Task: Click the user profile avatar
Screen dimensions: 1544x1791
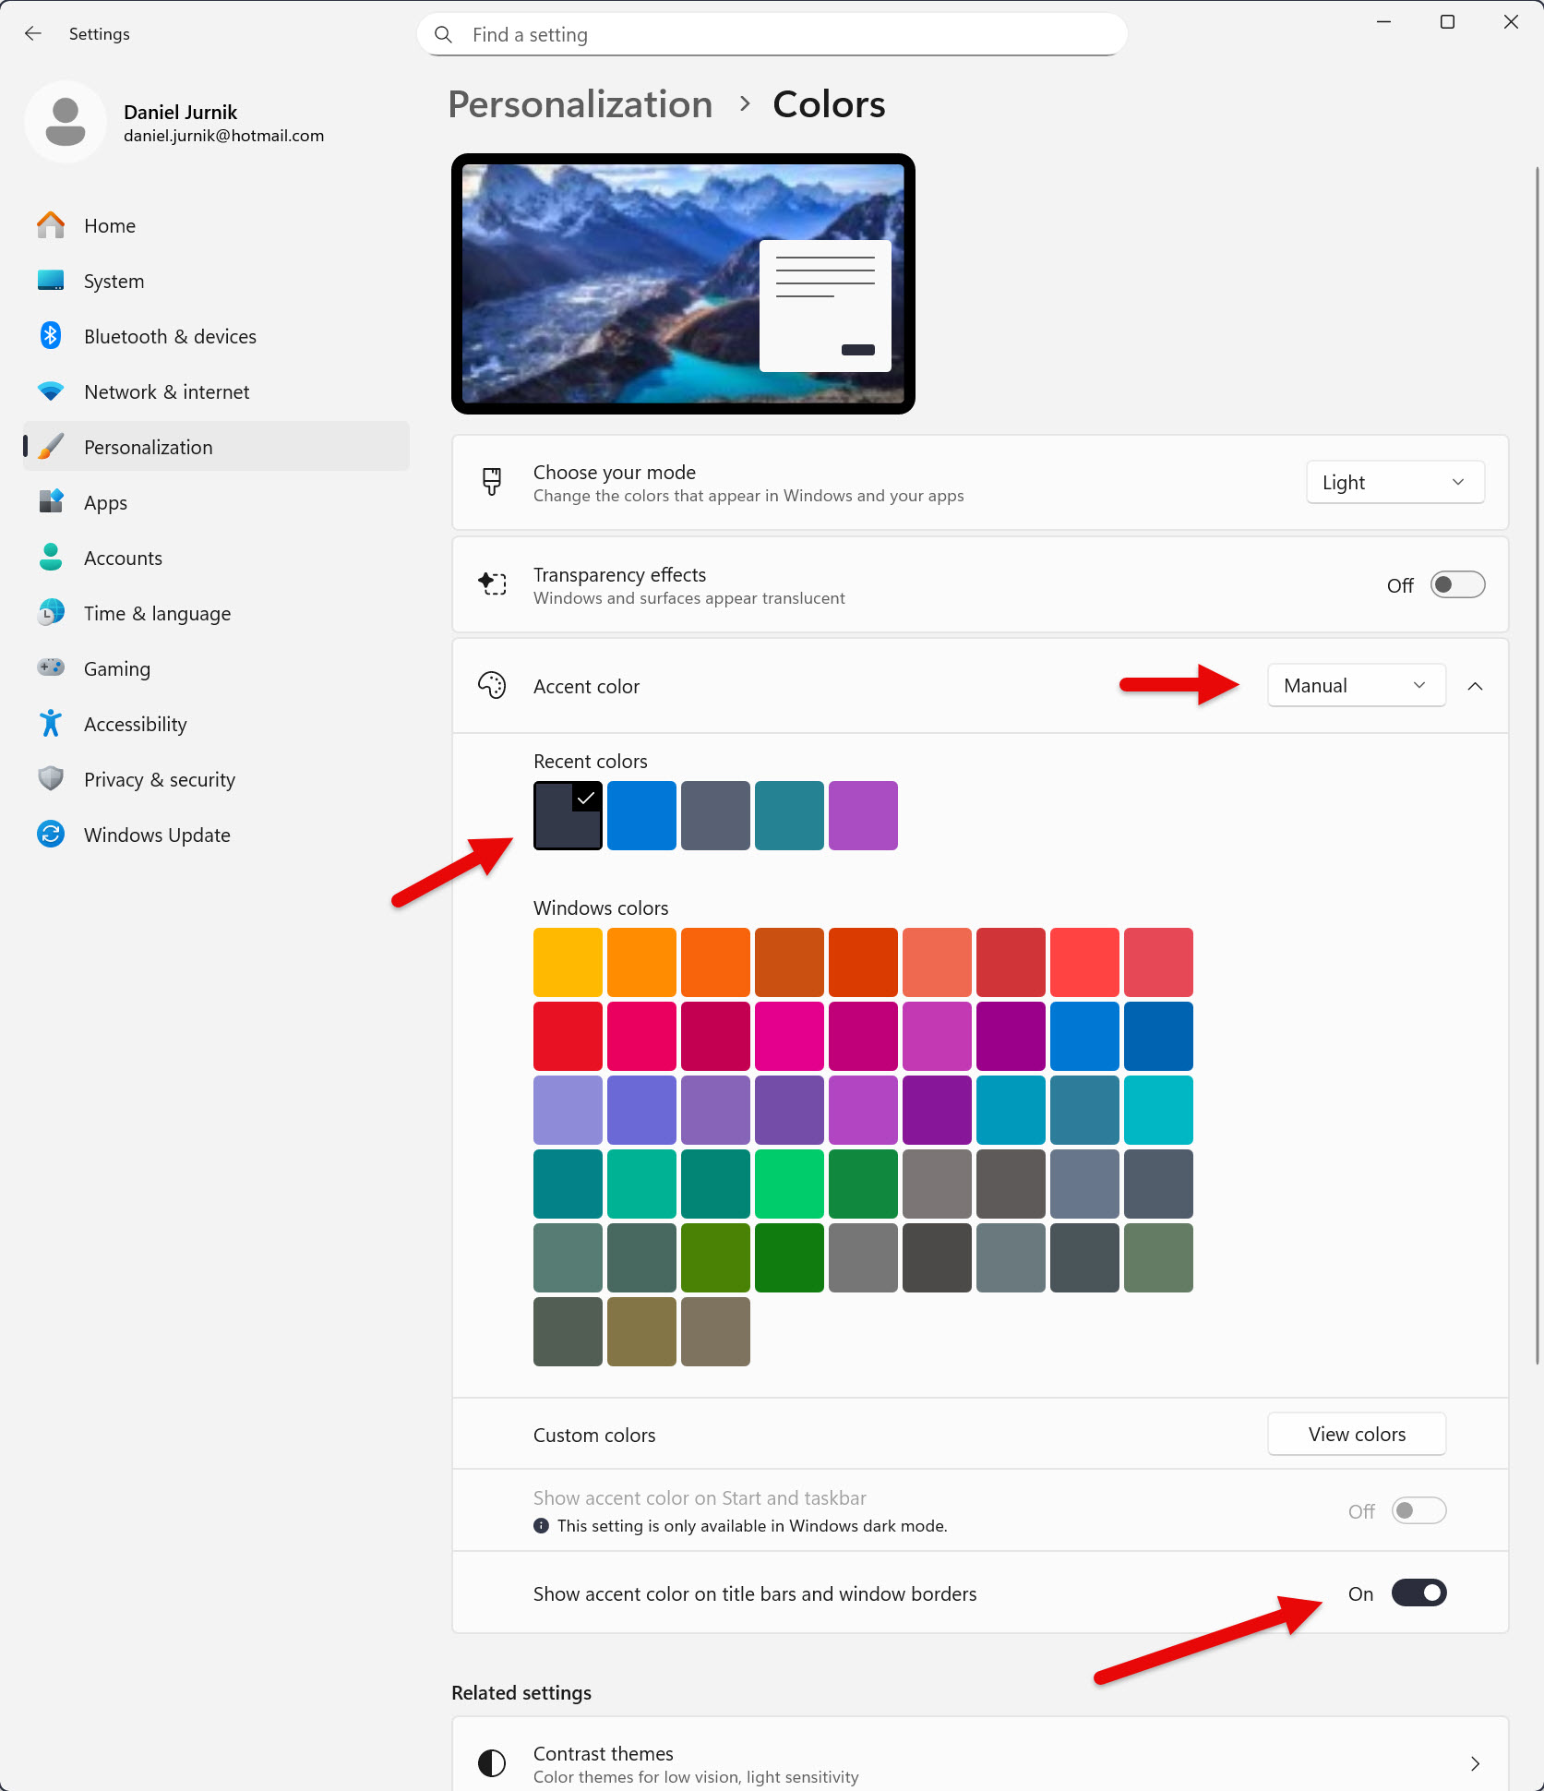Action: pos(66,122)
